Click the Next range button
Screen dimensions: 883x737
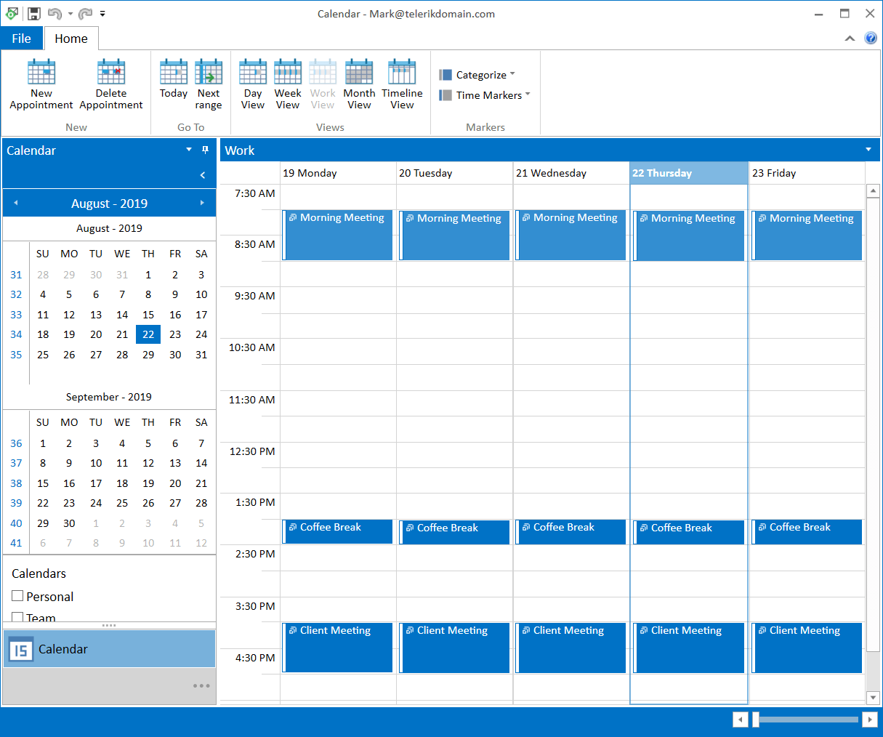[x=209, y=82]
